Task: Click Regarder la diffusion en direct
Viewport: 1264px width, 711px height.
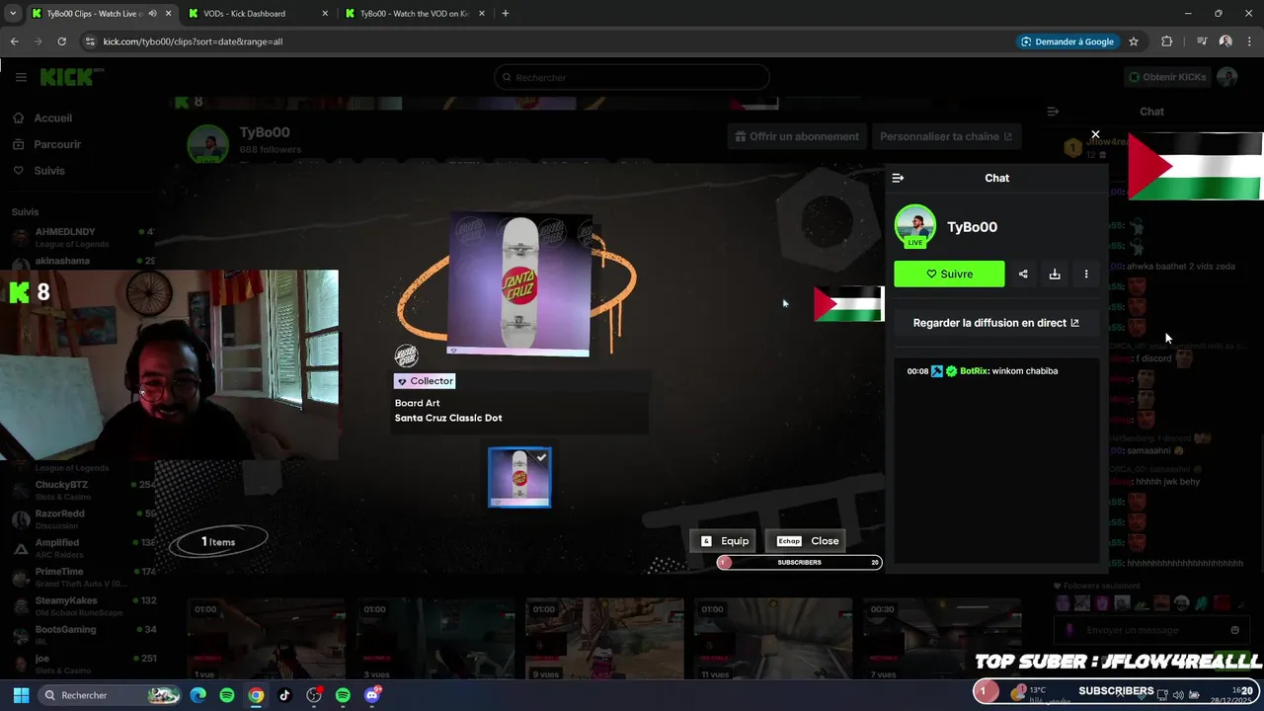Action: (x=996, y=323)
